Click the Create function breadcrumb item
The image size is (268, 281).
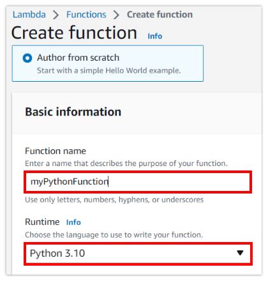[160, 15]
